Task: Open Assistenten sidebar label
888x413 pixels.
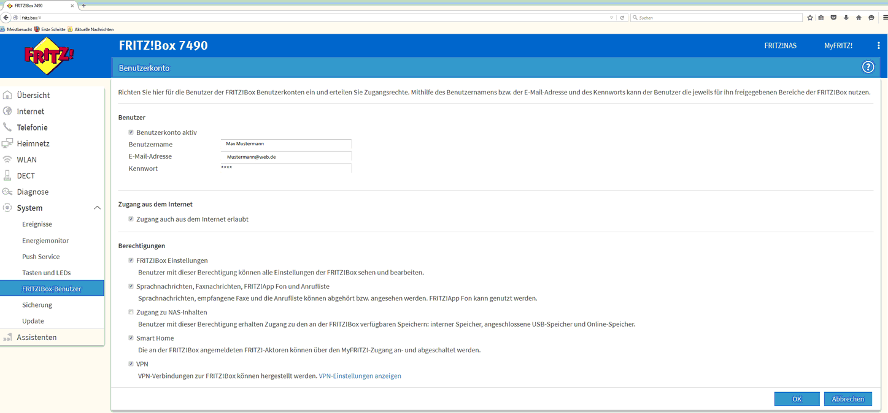Action: 37,337
